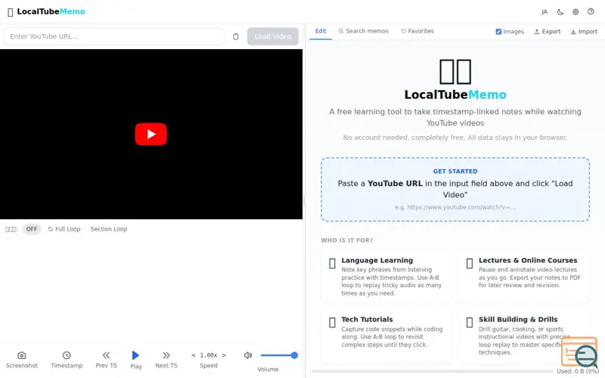Select the Tech Tutorials card
This screenshot has width=605, height=378.
[x=386, y=336]
